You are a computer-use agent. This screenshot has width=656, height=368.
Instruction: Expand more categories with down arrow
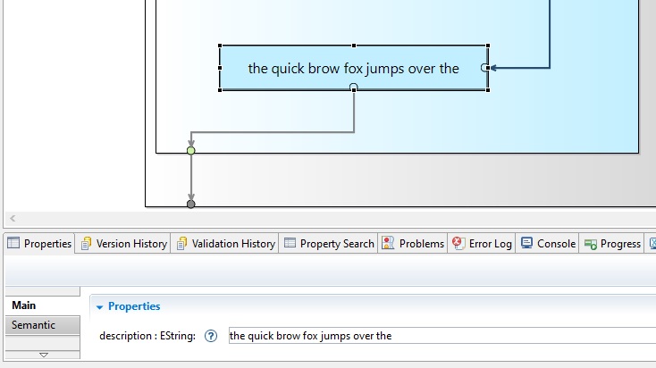[44, 355]
